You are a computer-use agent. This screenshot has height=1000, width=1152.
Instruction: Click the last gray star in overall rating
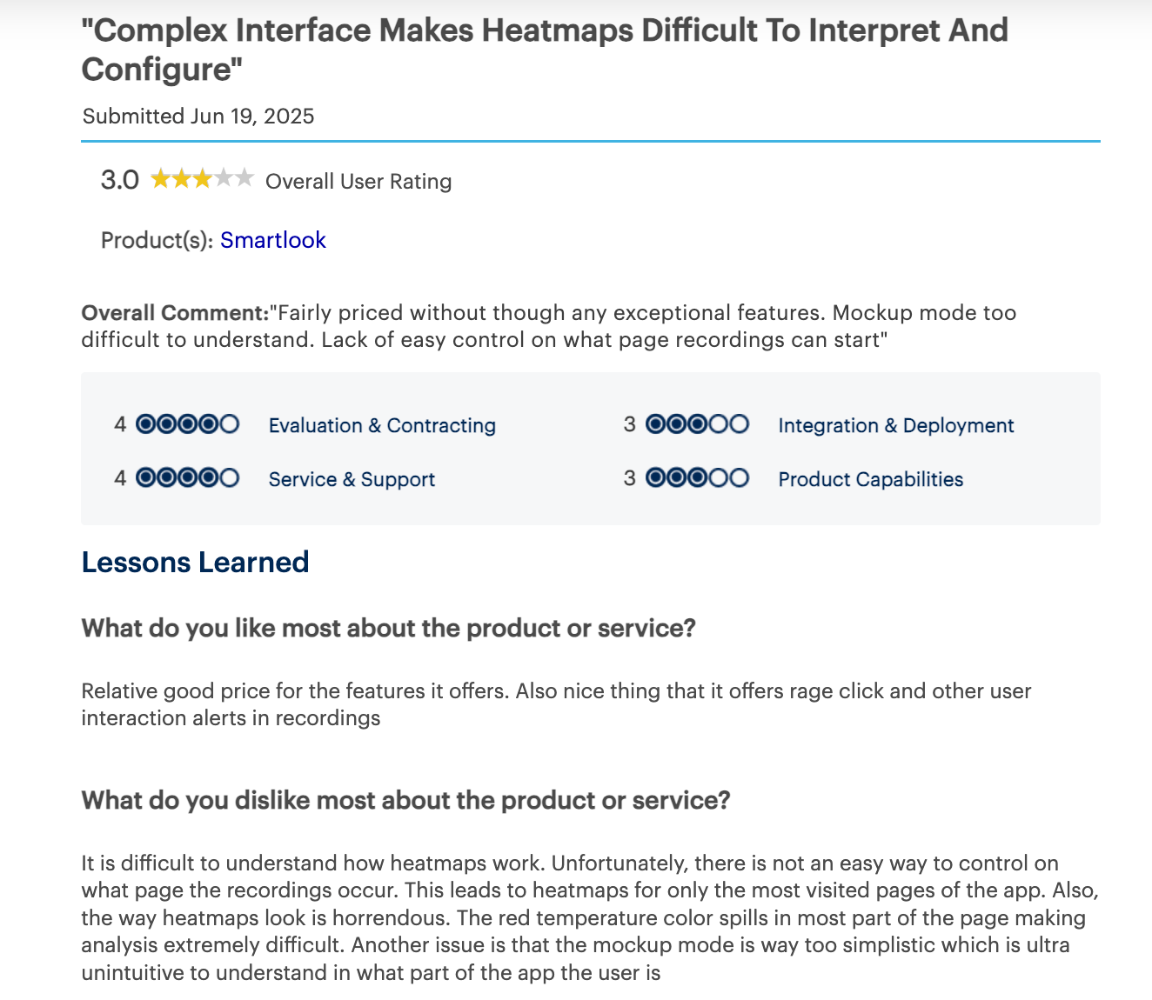click(244, 179)
